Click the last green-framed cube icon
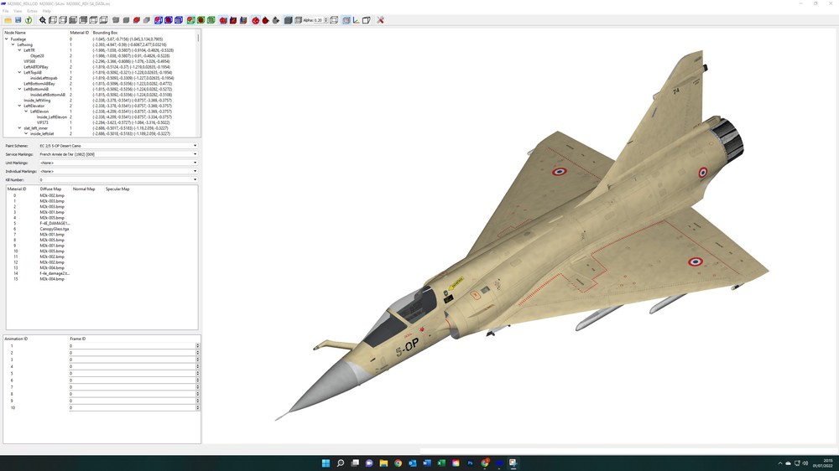 (x=211, y=20)
